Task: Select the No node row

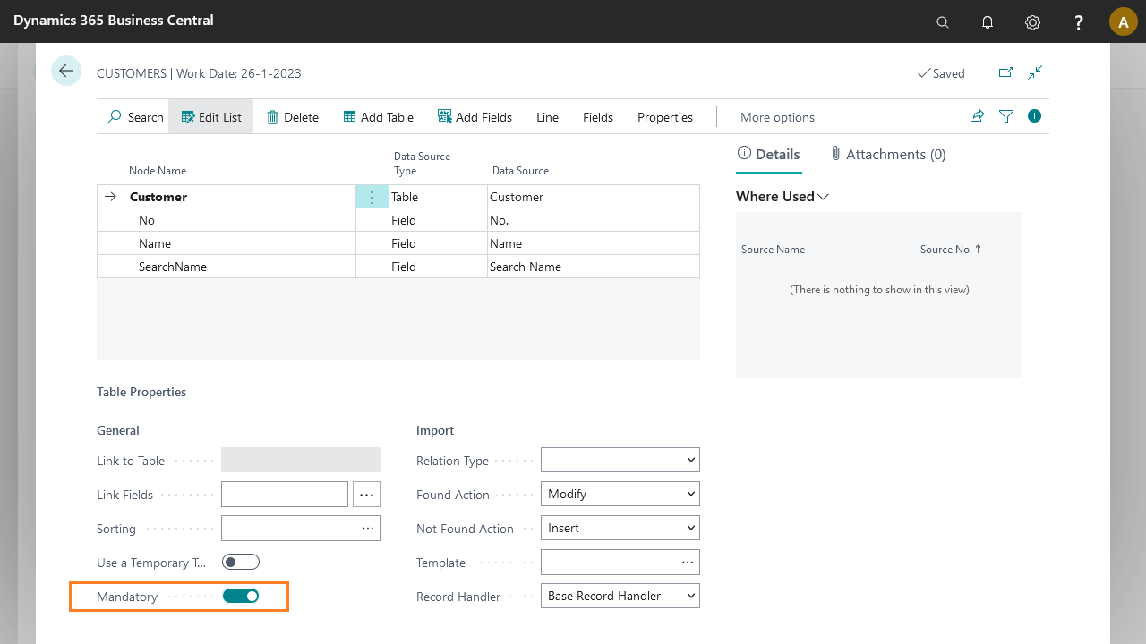Action: [x=240, y=220]
